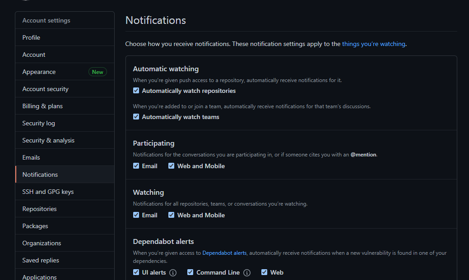This screenshot has height=280, width=469.
Task: Open Saved replies page
Action: coord(65,260)
